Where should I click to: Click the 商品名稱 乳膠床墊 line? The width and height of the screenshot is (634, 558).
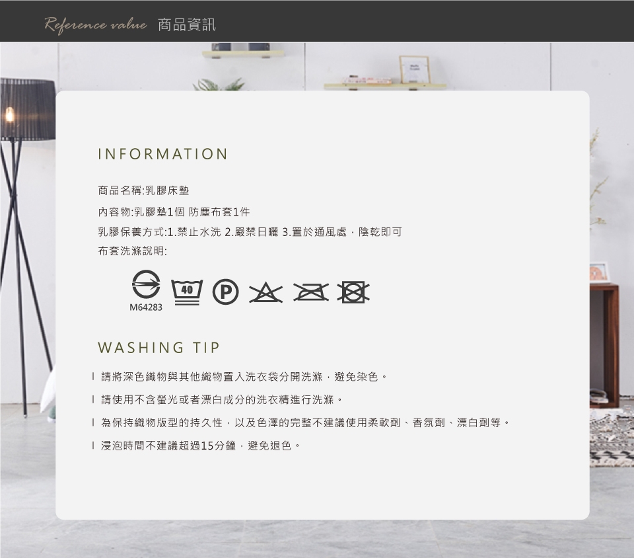click(x=143, y=190)
